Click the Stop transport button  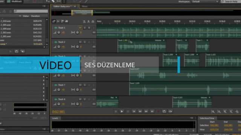(x=116, y=112)
